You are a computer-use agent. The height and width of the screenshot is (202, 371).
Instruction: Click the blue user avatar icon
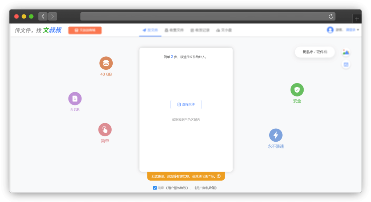[330, 30]
